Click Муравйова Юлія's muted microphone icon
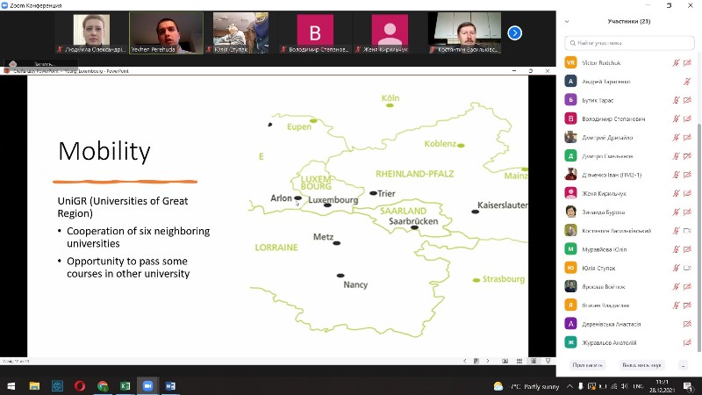Screen dimensions: 702x395 pyautogui.click(x=676, y=249)
